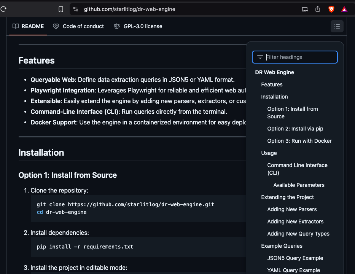This screenshot has height=274, width=355.
Task: Click the Playwright Integration bullet text
Action: pos(138,90)
